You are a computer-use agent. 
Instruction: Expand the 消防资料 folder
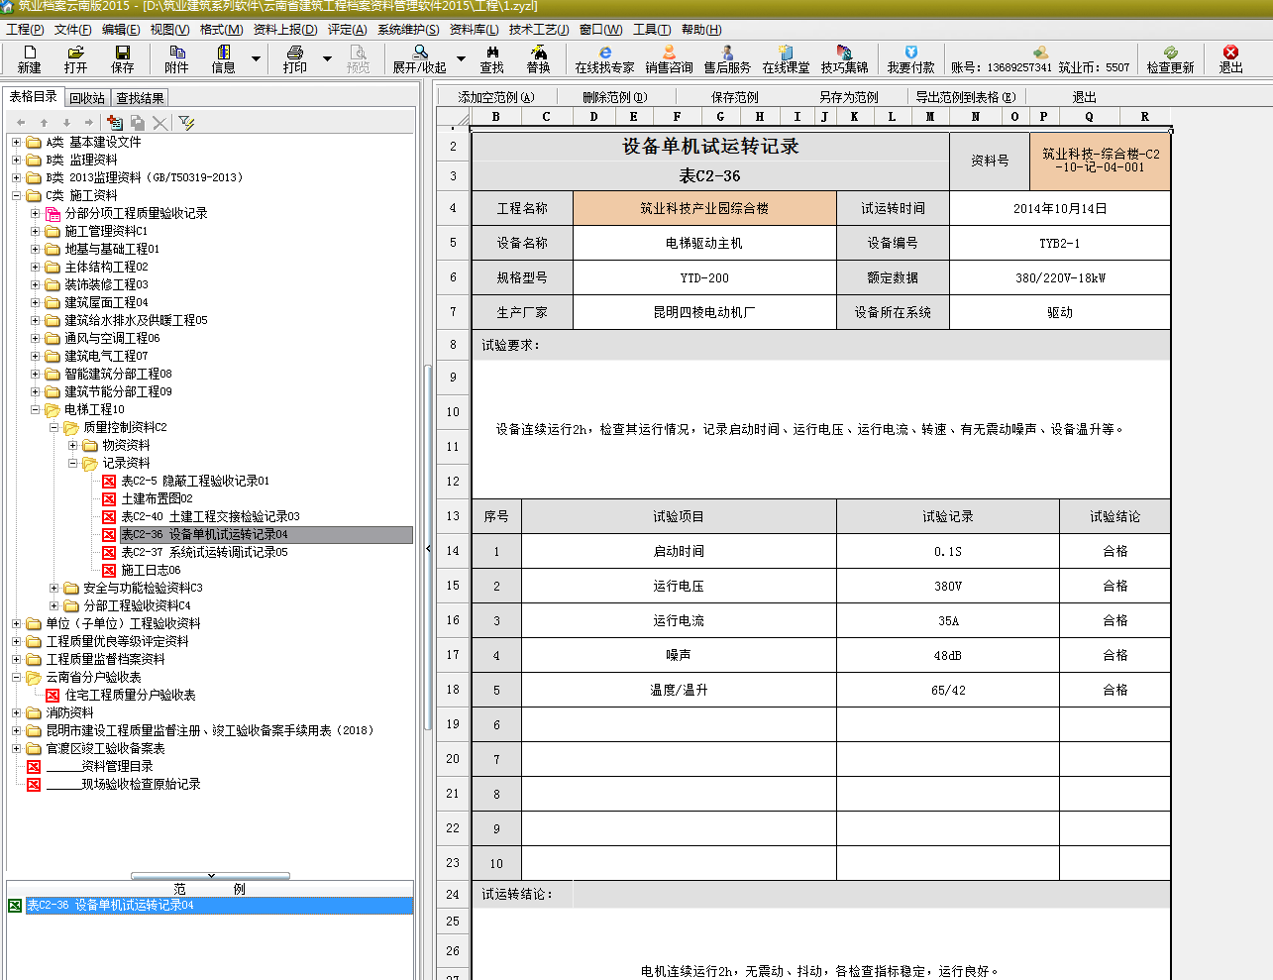16,712
